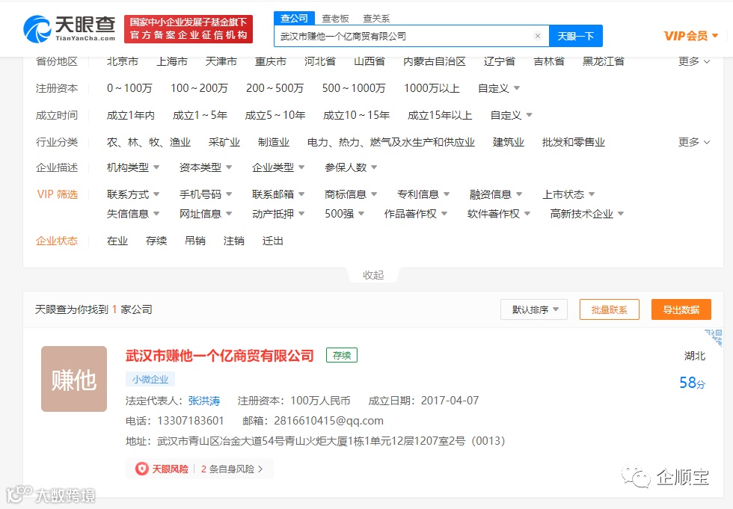Clear the search box with X icon

tap(538, 36)
